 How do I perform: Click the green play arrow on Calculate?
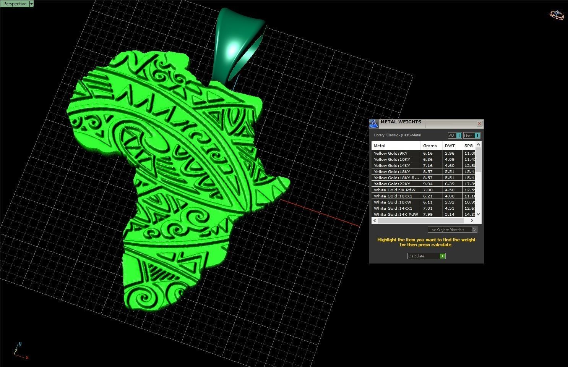(442, 256)
